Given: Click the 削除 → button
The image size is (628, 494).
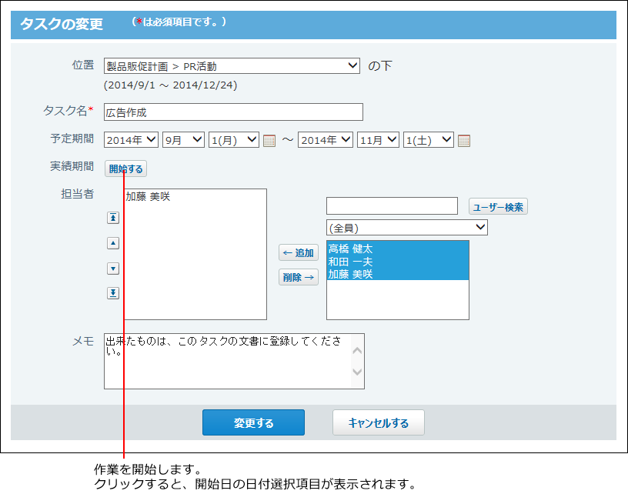Looking at the screenshot, I should coord(299,277).
